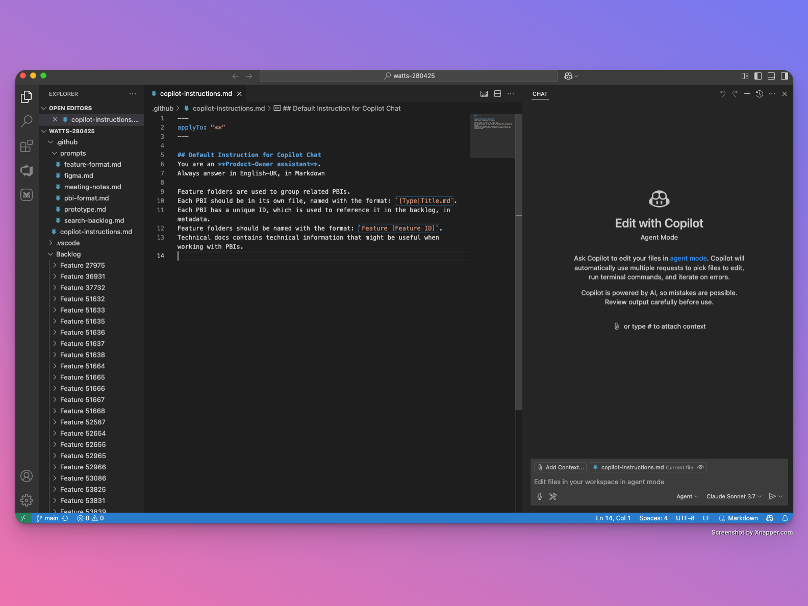Open the Extensions view icon
Screen dimensions: 808x606
(27, 146)
